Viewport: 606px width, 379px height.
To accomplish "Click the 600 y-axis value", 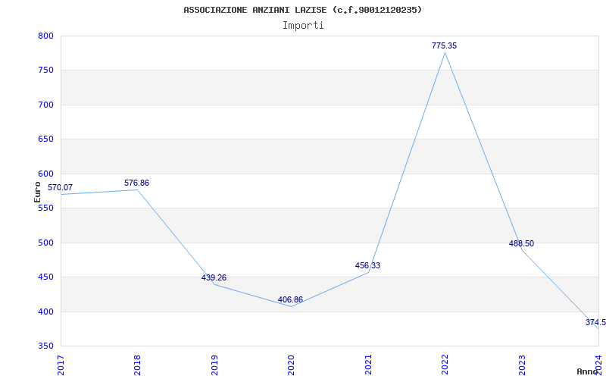I will pyautogui.click(x=45, y=174).
